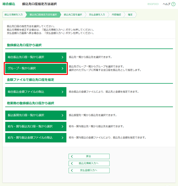
Task: Click the chevron on 給与・賞与振込先口座一覧から選択
Action: [x=62, y=127]
